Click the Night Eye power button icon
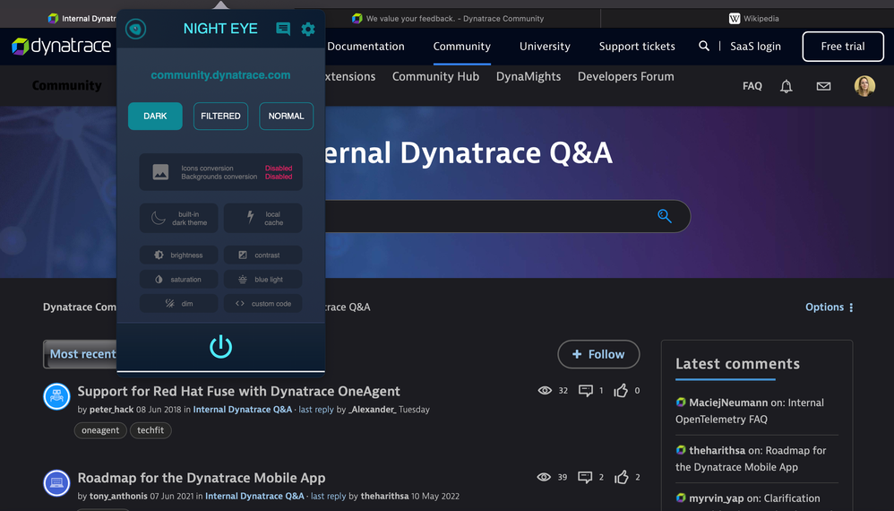This screenshot has width=894, height=511. [220, 347]
